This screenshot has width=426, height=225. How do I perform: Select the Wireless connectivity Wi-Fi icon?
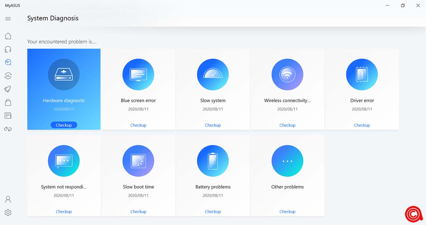coord(287,75)
